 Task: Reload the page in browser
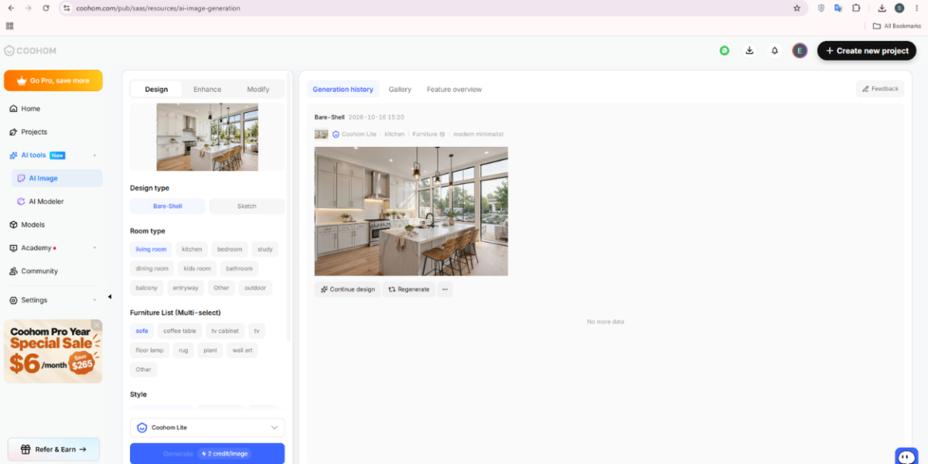[46, 8]
